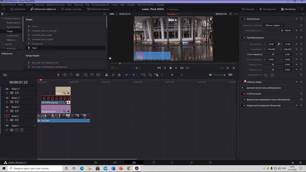The height and width of the screenshot is (172, 306).
Task: Play reverse in viewer transport
Action: 164,68
